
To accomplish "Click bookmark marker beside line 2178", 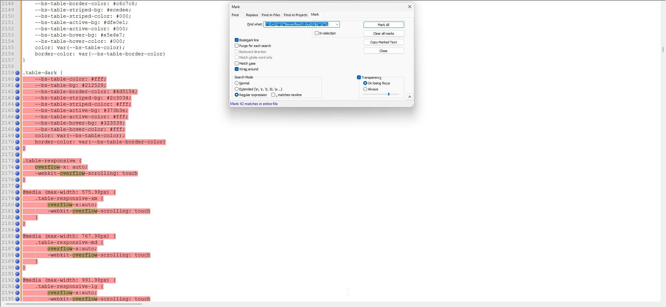I will point(17,192).
